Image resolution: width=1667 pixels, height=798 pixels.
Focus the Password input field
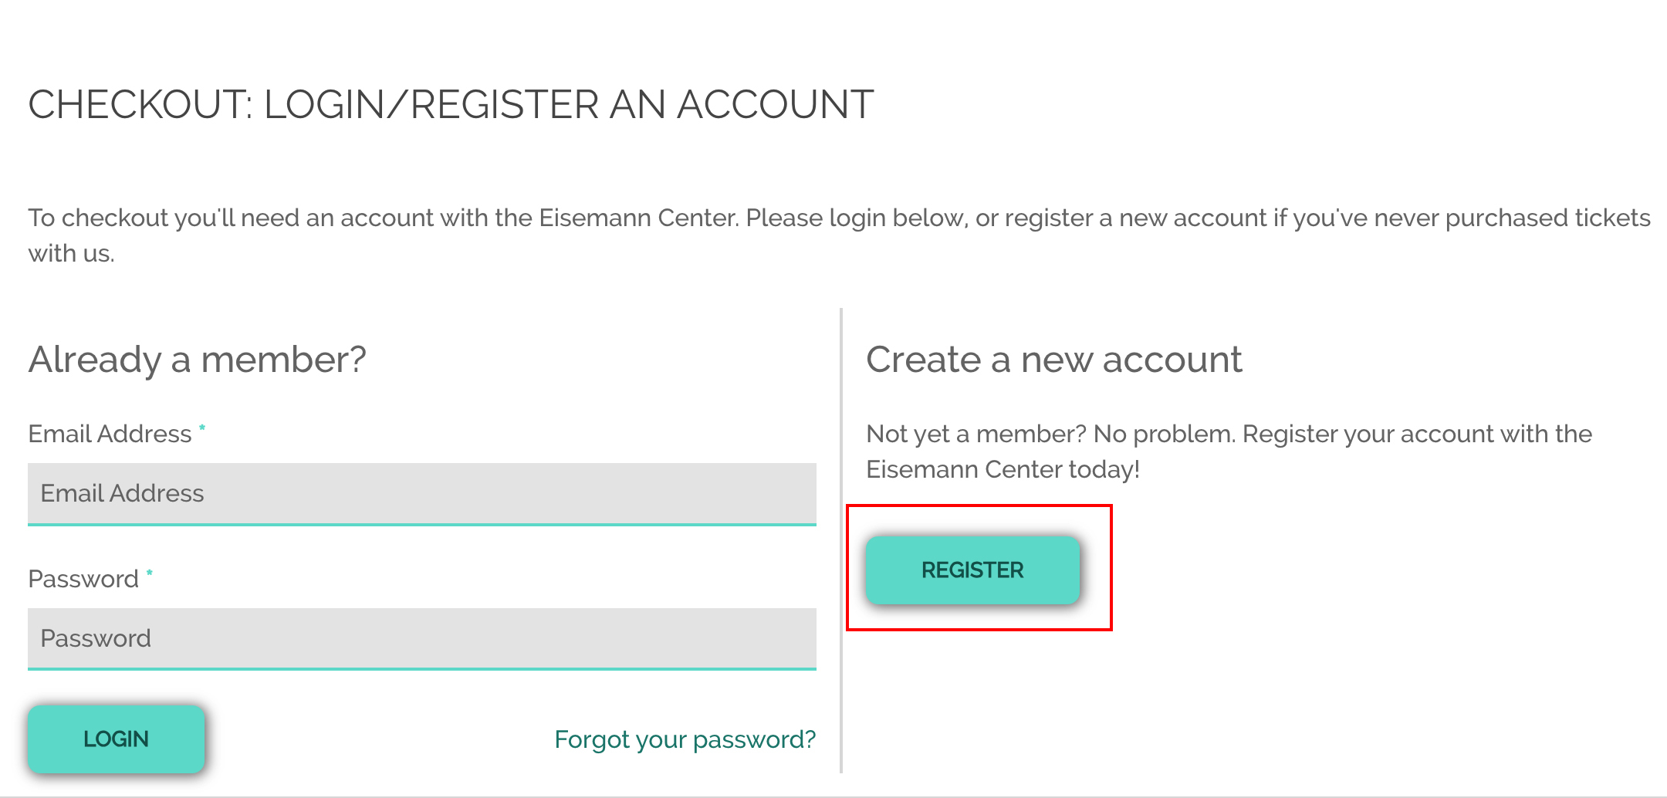coord(421,638)
